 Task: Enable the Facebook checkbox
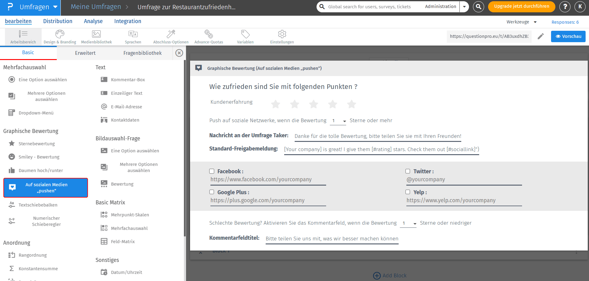click(212, 171)
